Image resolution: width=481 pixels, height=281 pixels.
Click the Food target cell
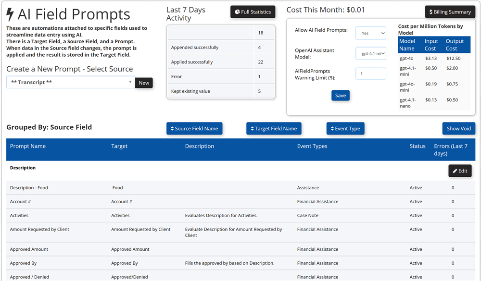click(x=117, y=188)
